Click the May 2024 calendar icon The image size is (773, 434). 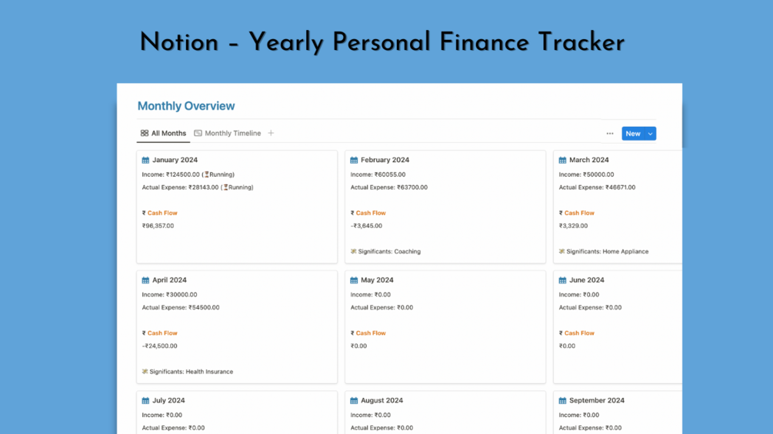[x=354, y=280]
